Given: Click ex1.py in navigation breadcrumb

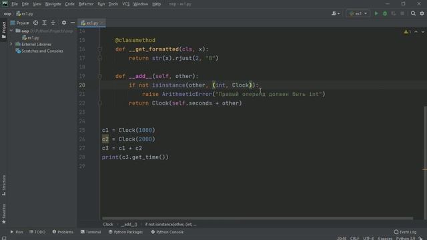Looking at the screenshot, I should [25, 13].
